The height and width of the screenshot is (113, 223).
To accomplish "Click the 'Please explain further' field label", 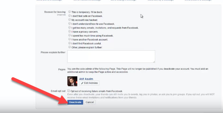I will [53, 52].
